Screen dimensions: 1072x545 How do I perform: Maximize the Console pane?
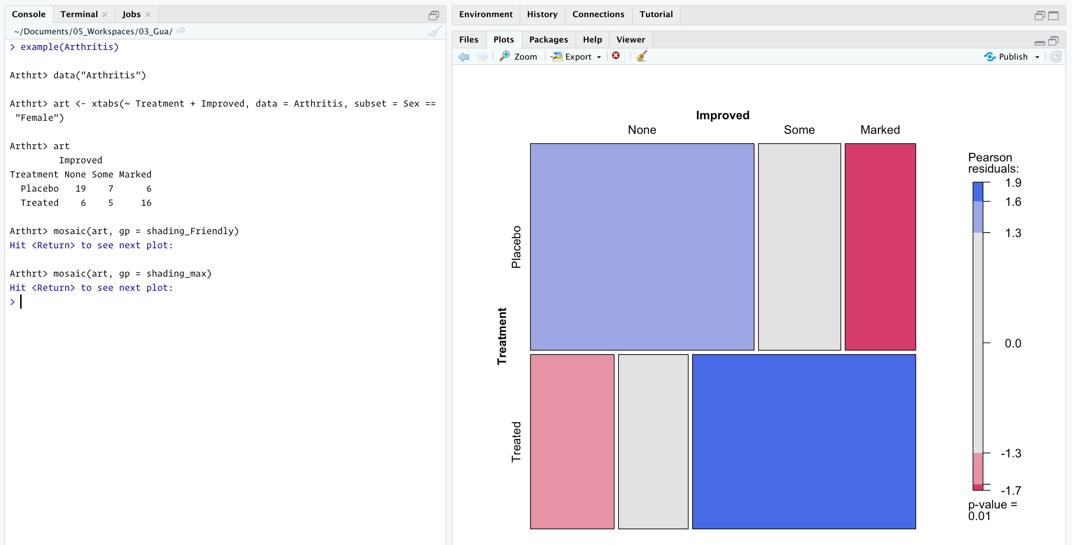pos(433,15)
